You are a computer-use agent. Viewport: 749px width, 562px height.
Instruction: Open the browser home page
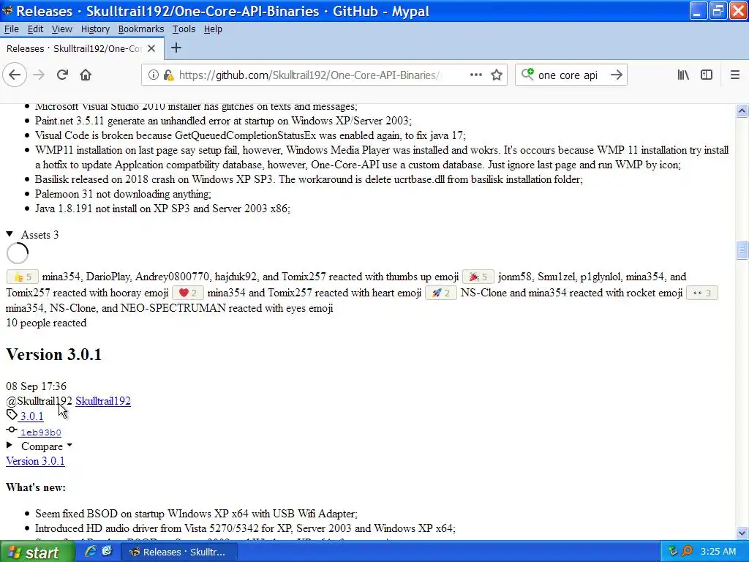(86, 75)
